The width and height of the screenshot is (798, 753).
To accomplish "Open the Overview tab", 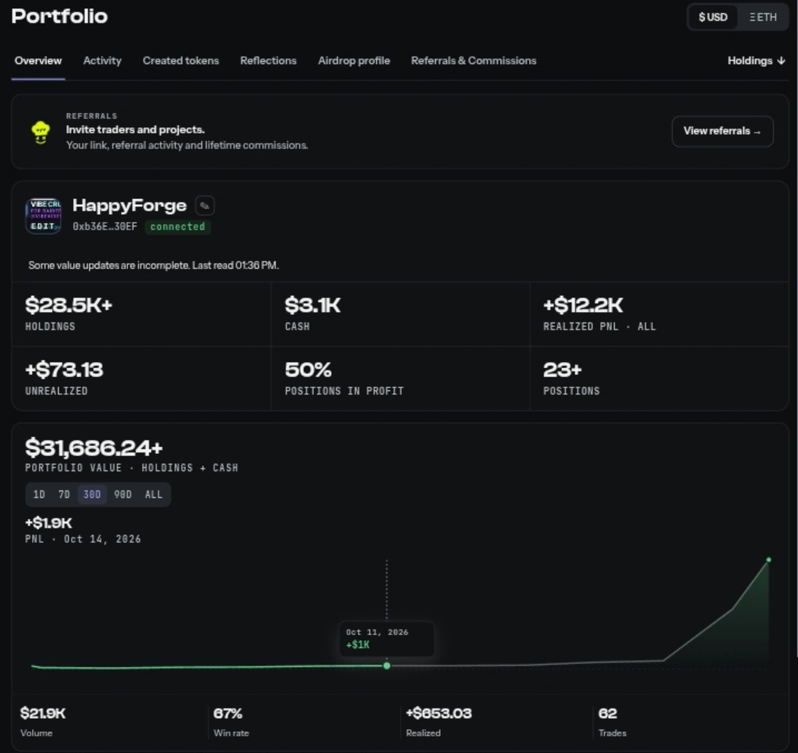I will [38, 61].
